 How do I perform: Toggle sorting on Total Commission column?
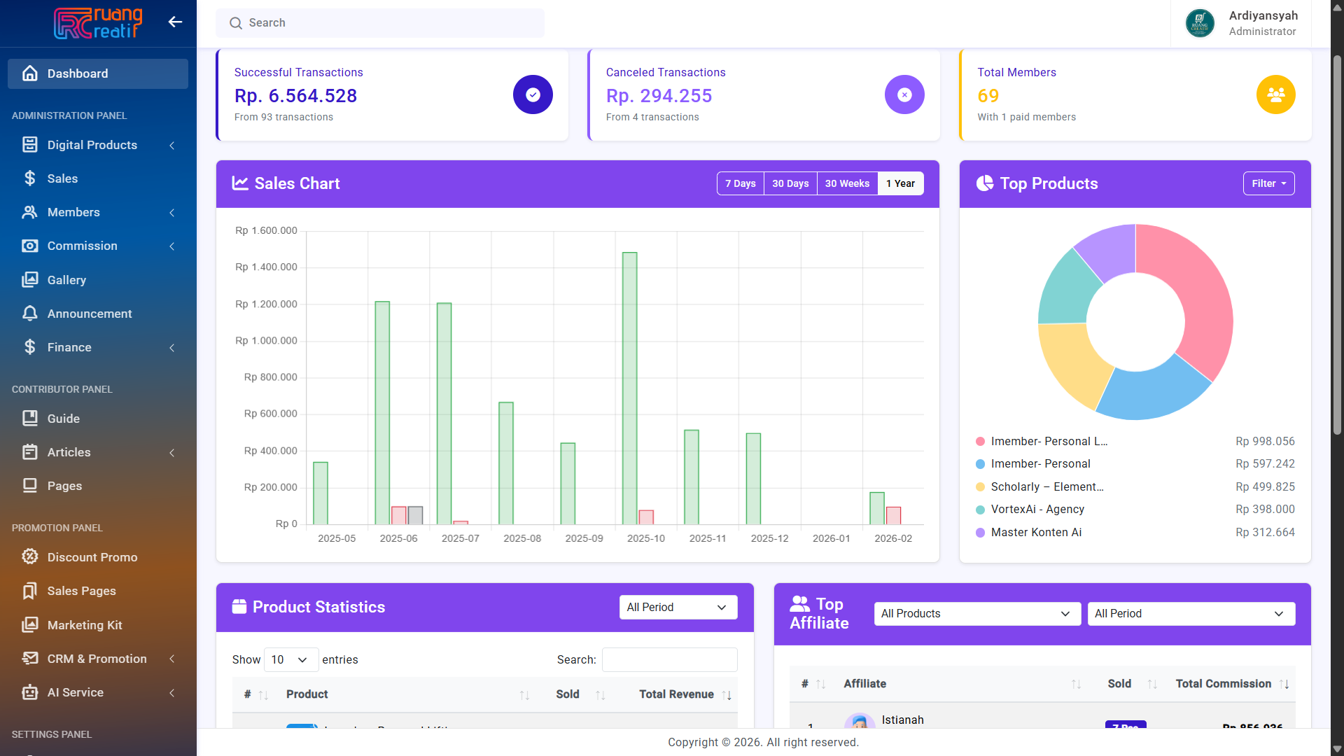tap(1283, 684)
